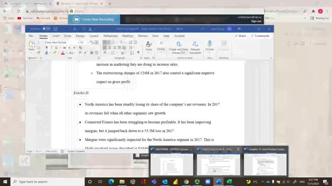Click the Paste icon in the ribbon

point(32,45)
